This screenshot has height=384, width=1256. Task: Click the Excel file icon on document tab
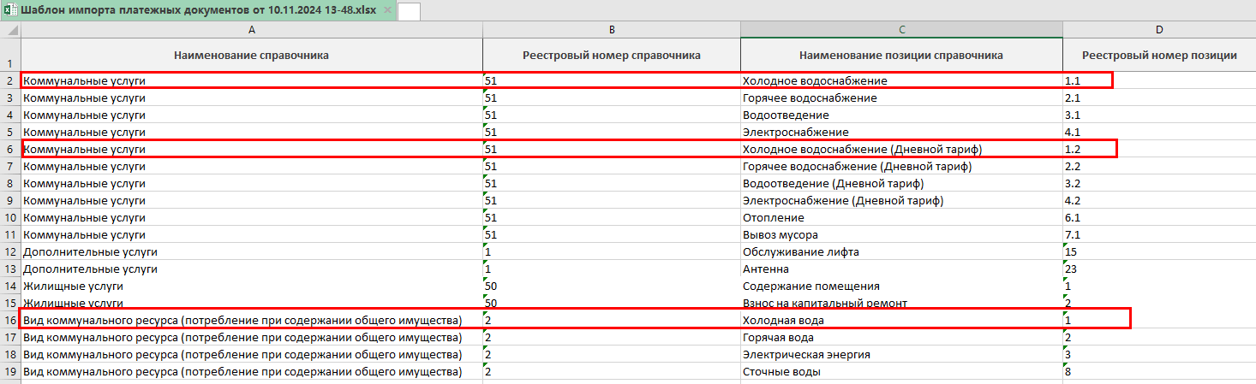9,10
